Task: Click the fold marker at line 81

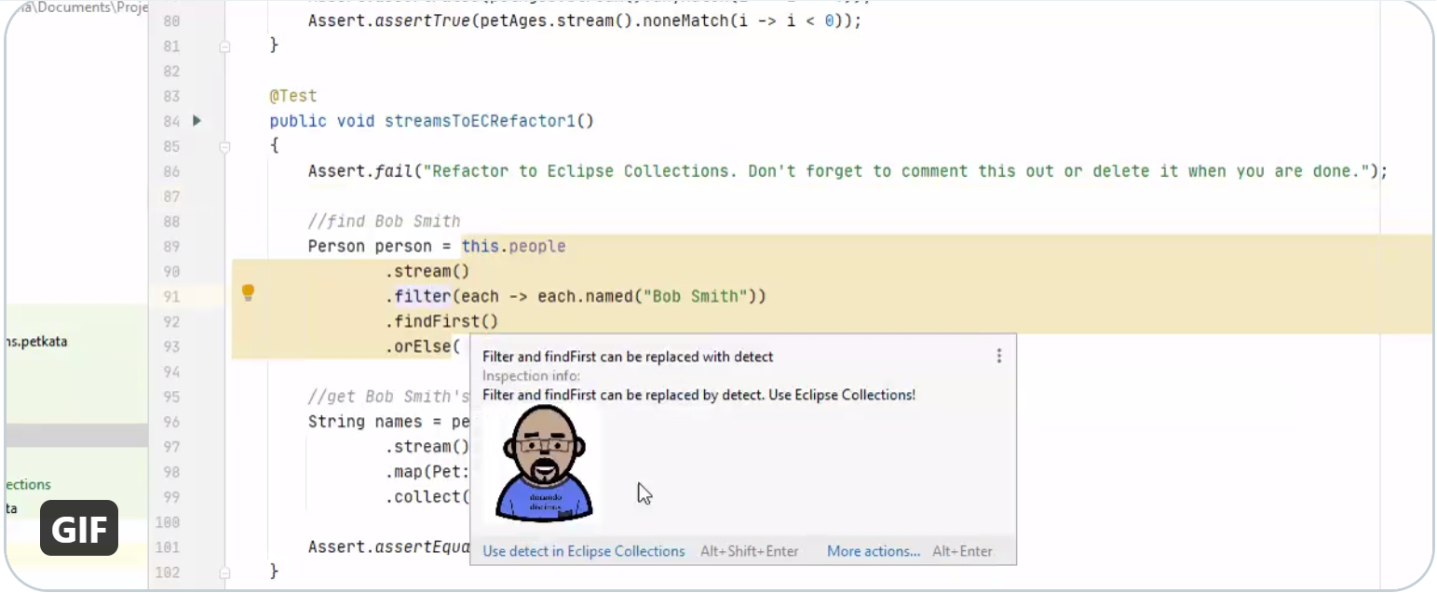Action: coord(224,46)
